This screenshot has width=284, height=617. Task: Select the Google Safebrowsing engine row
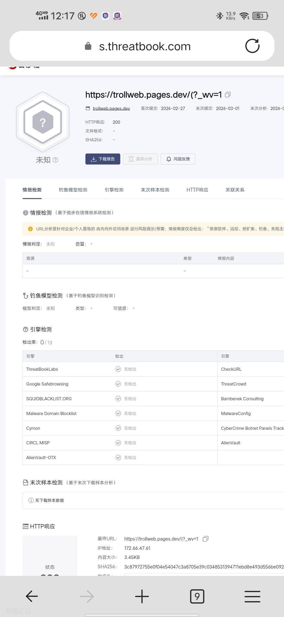(47, 384)
